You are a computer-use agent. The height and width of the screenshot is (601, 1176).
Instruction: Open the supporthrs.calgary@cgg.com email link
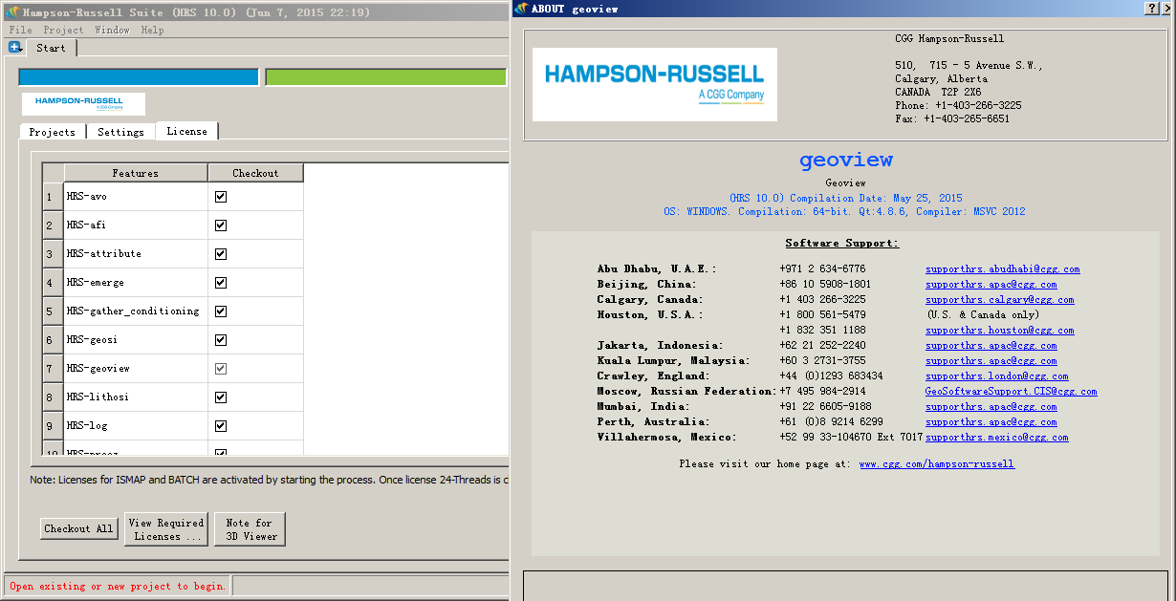coord(999,300)
